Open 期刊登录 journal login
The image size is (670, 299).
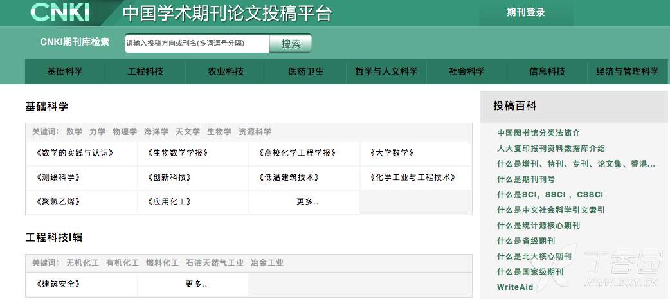click(526, 13)
